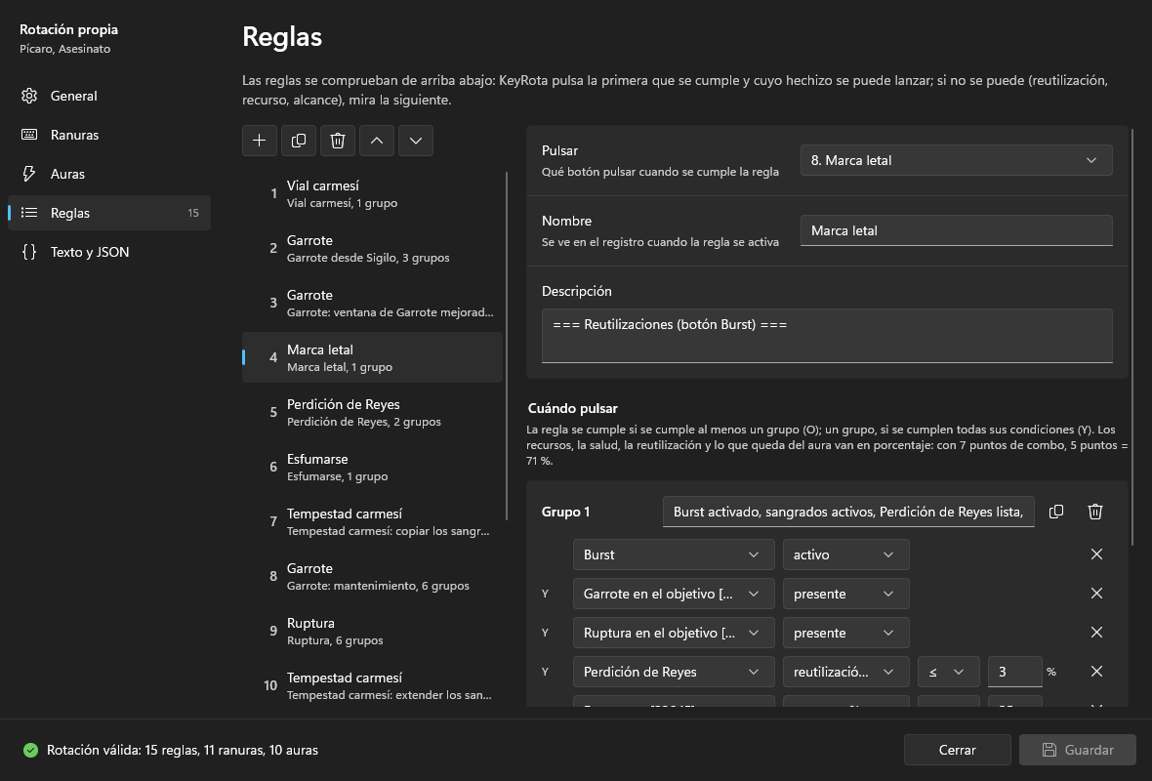This screenshot has width=1152, height=781.
Task: Switch to the Ranuras section
Action: (x=109, y=135)
